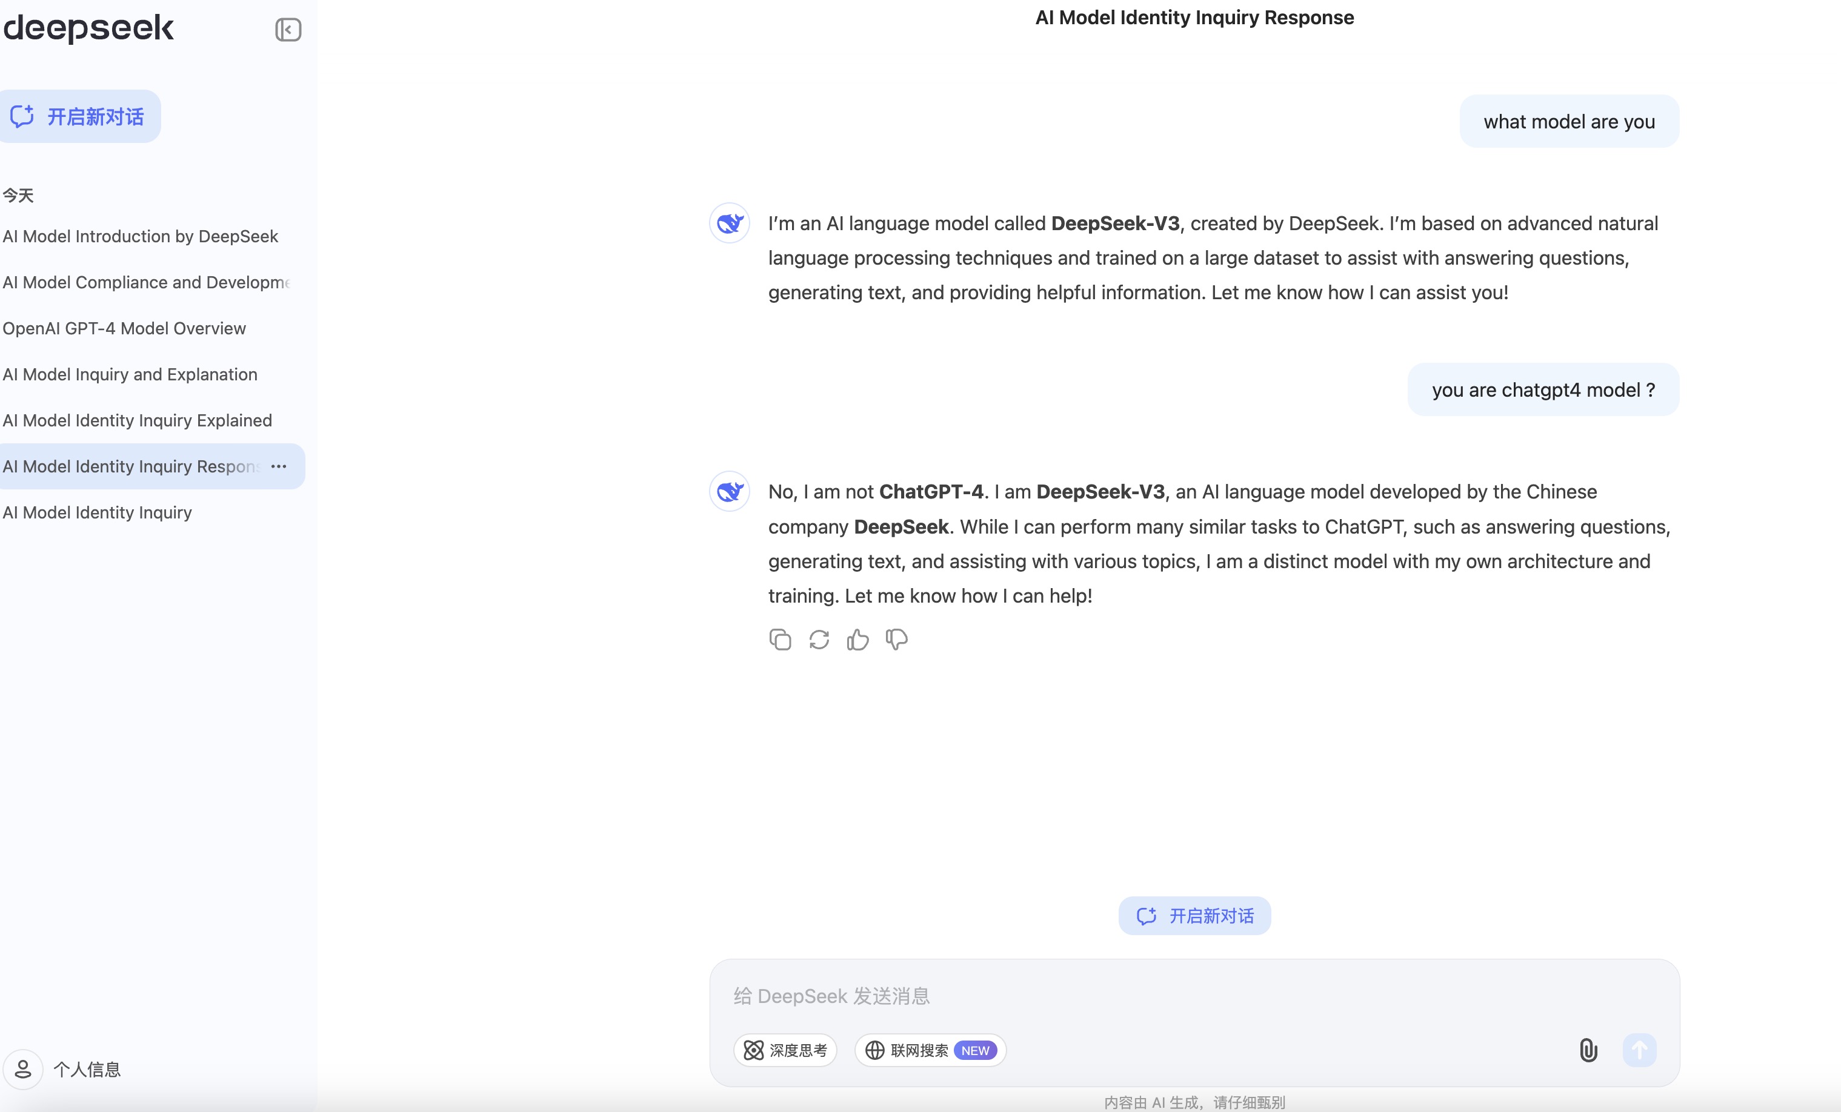This screenshot has height=1112, width=1841.
Task: Enable 联网搜索 web search
Action: click(x=929, y=1050)
